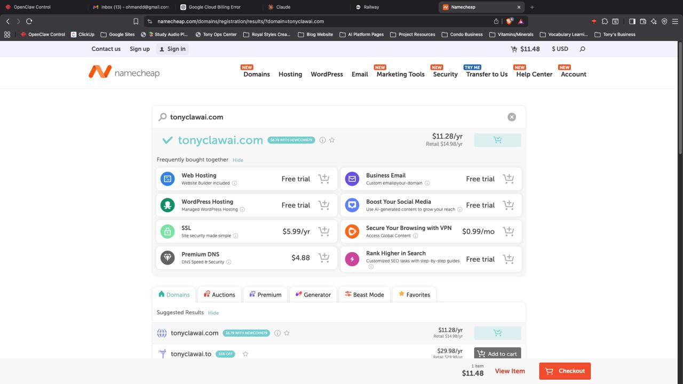Click the Checkout button
683x384 pixels.
point(565,371)
